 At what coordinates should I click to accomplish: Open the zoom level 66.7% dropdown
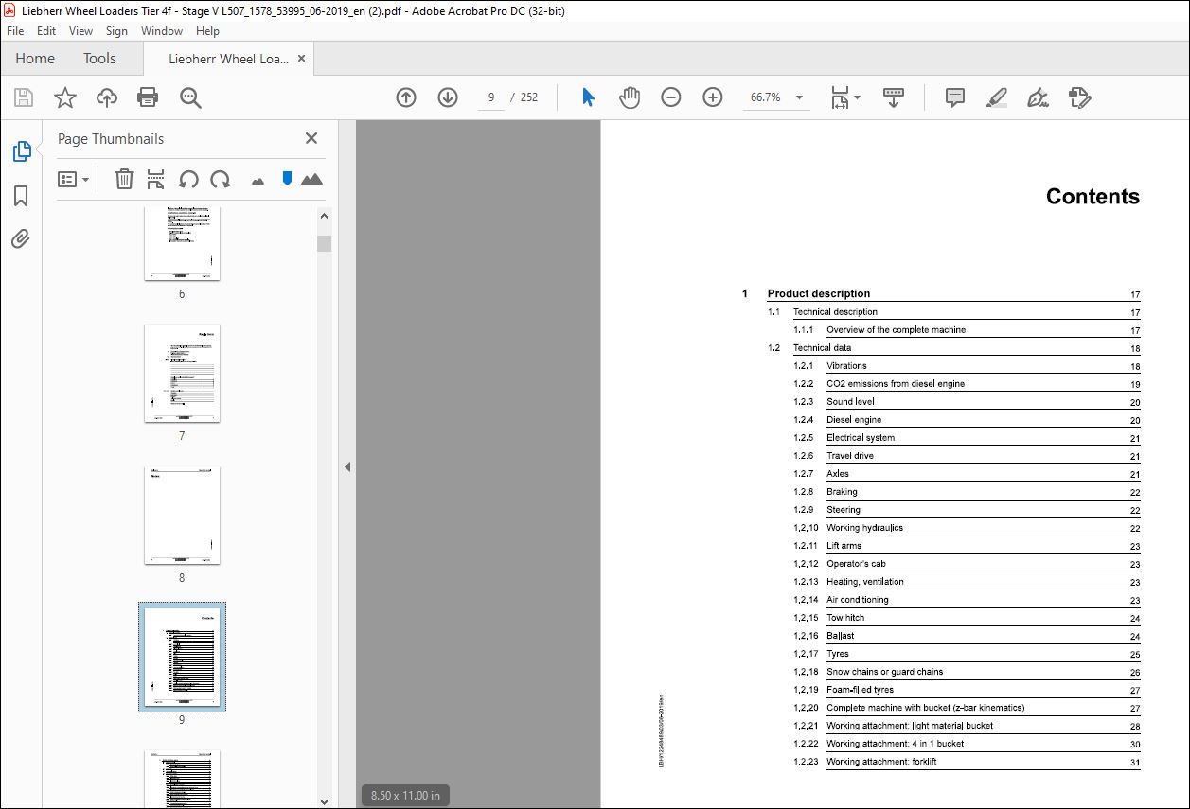800,97
